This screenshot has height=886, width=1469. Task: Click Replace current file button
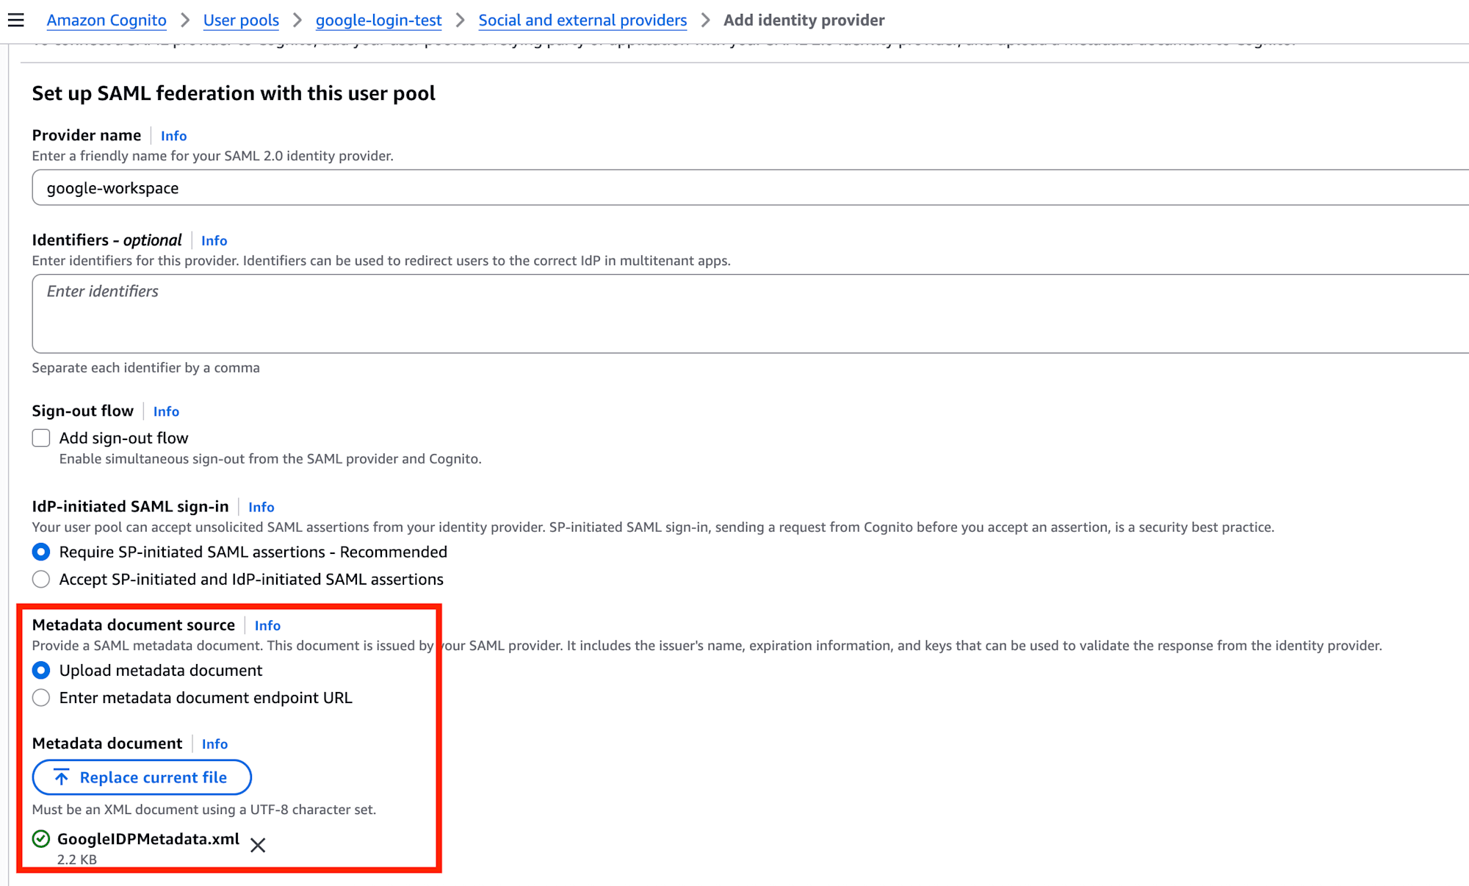click(x=142, y=777)
